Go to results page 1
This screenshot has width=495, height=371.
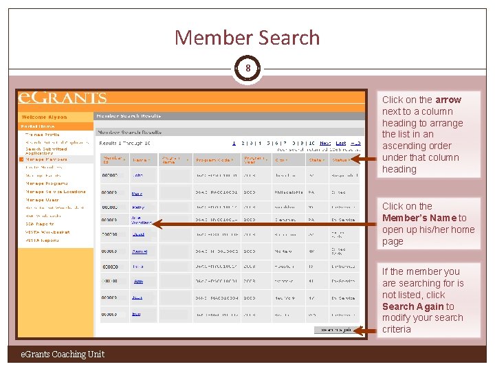click(x=234, y=143)
